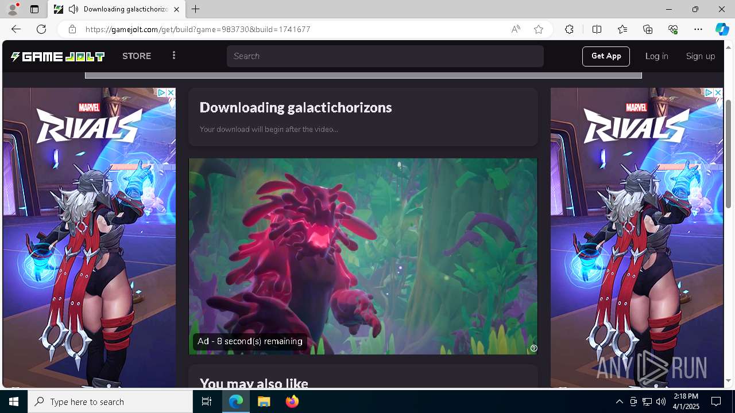Click the Windows taskbar search box
This screenshot has height=413, width=735.
[x=110, y=402]
